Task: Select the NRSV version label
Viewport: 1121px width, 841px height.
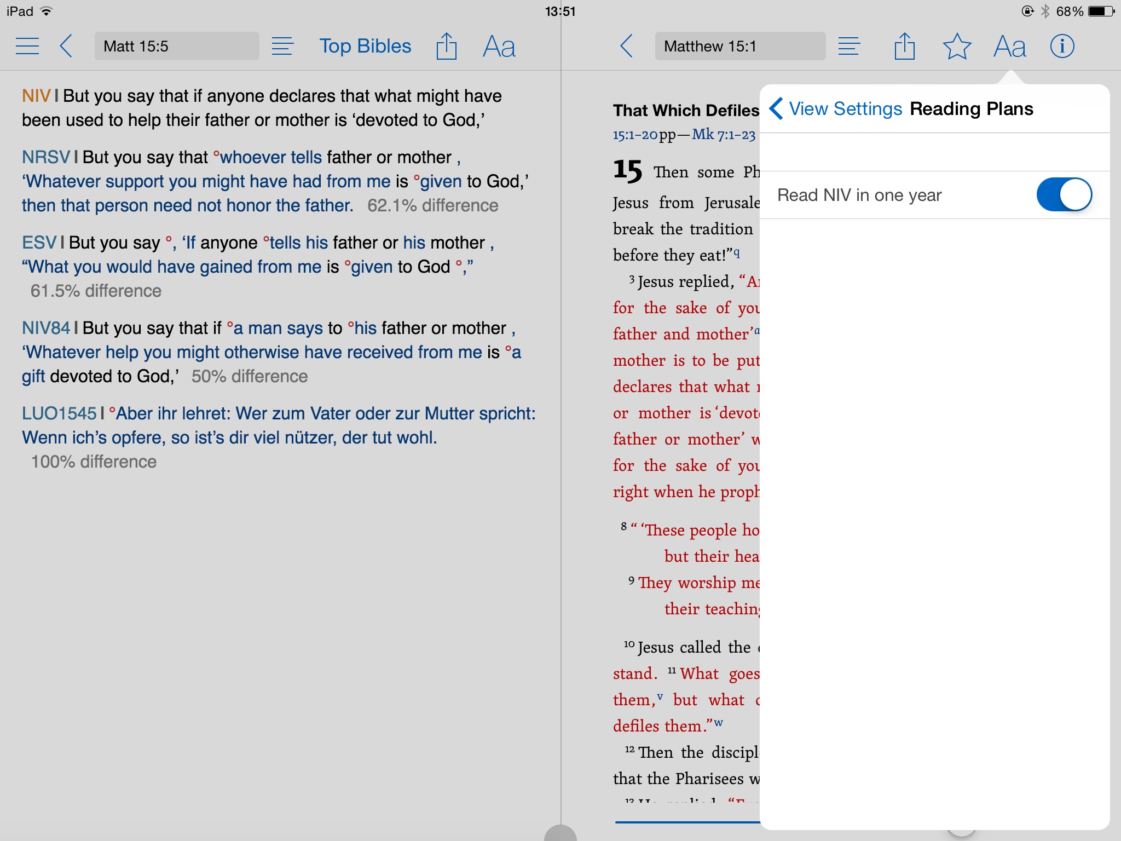Action: [46, 157]
